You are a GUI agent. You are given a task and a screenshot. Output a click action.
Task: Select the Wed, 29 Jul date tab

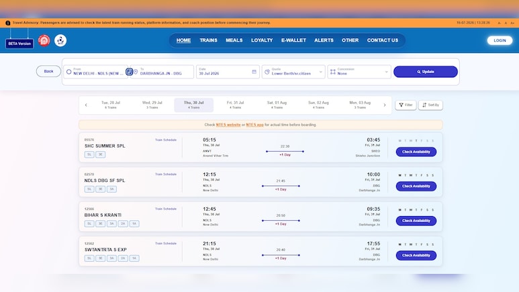coord(152,105)
